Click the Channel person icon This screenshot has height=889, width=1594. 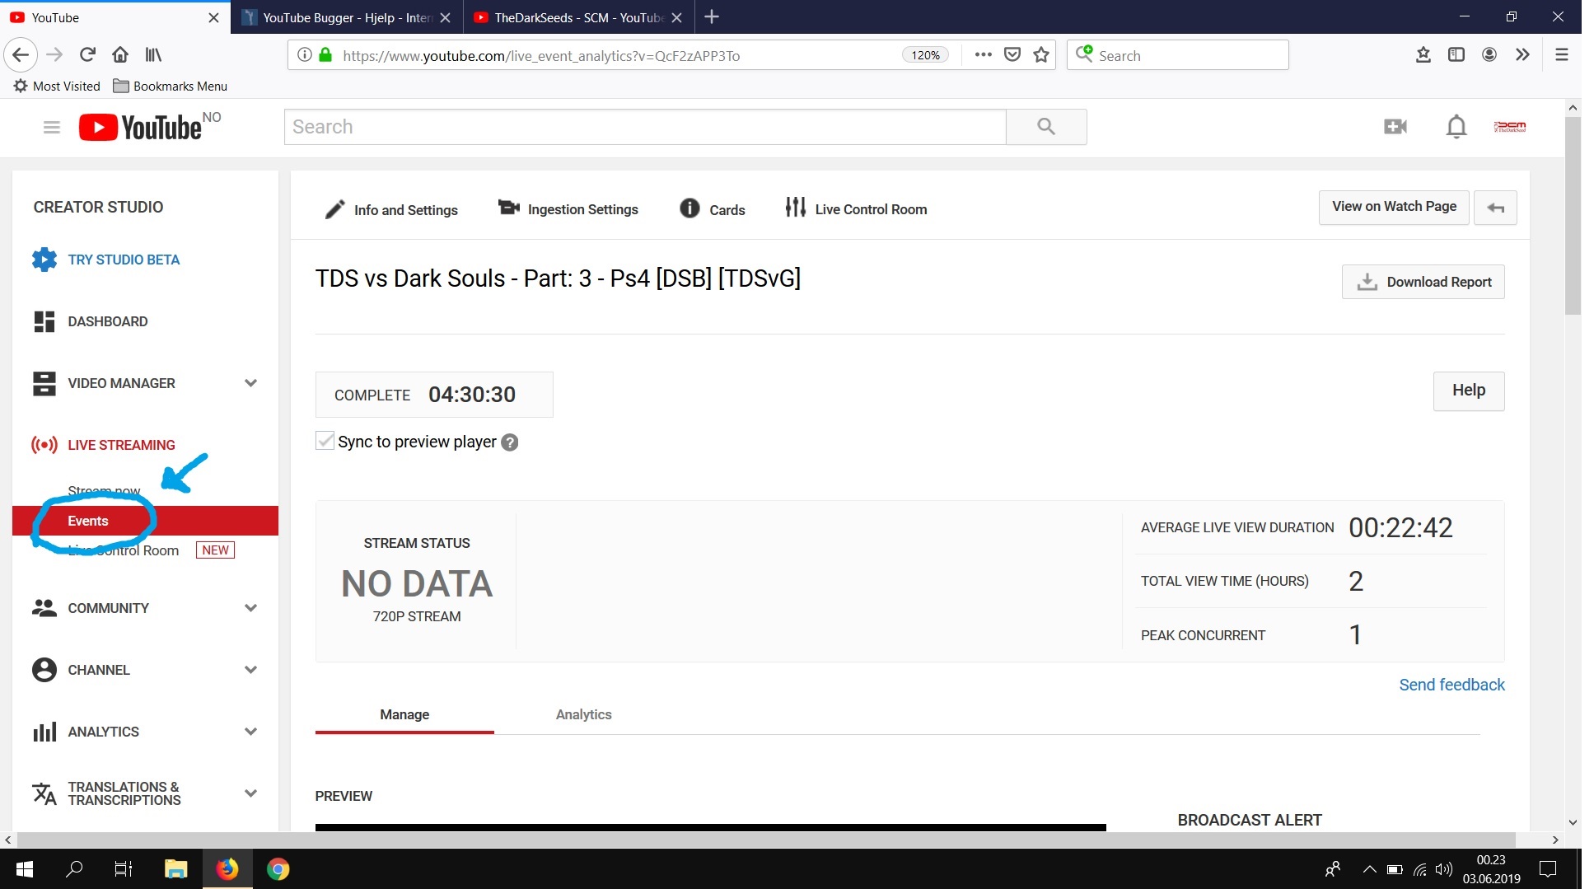[44, 670]
